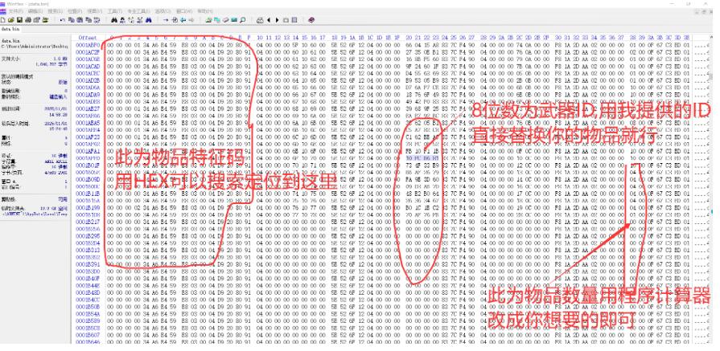Click the magnifying glass Analyze icon
720x351 pixels.
[243, 20]
